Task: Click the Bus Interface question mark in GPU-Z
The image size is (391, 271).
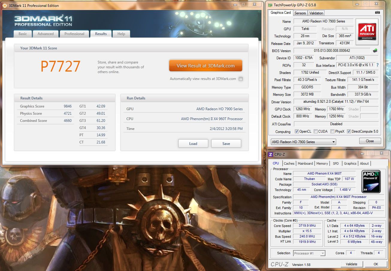Action: tap(378, 65)
